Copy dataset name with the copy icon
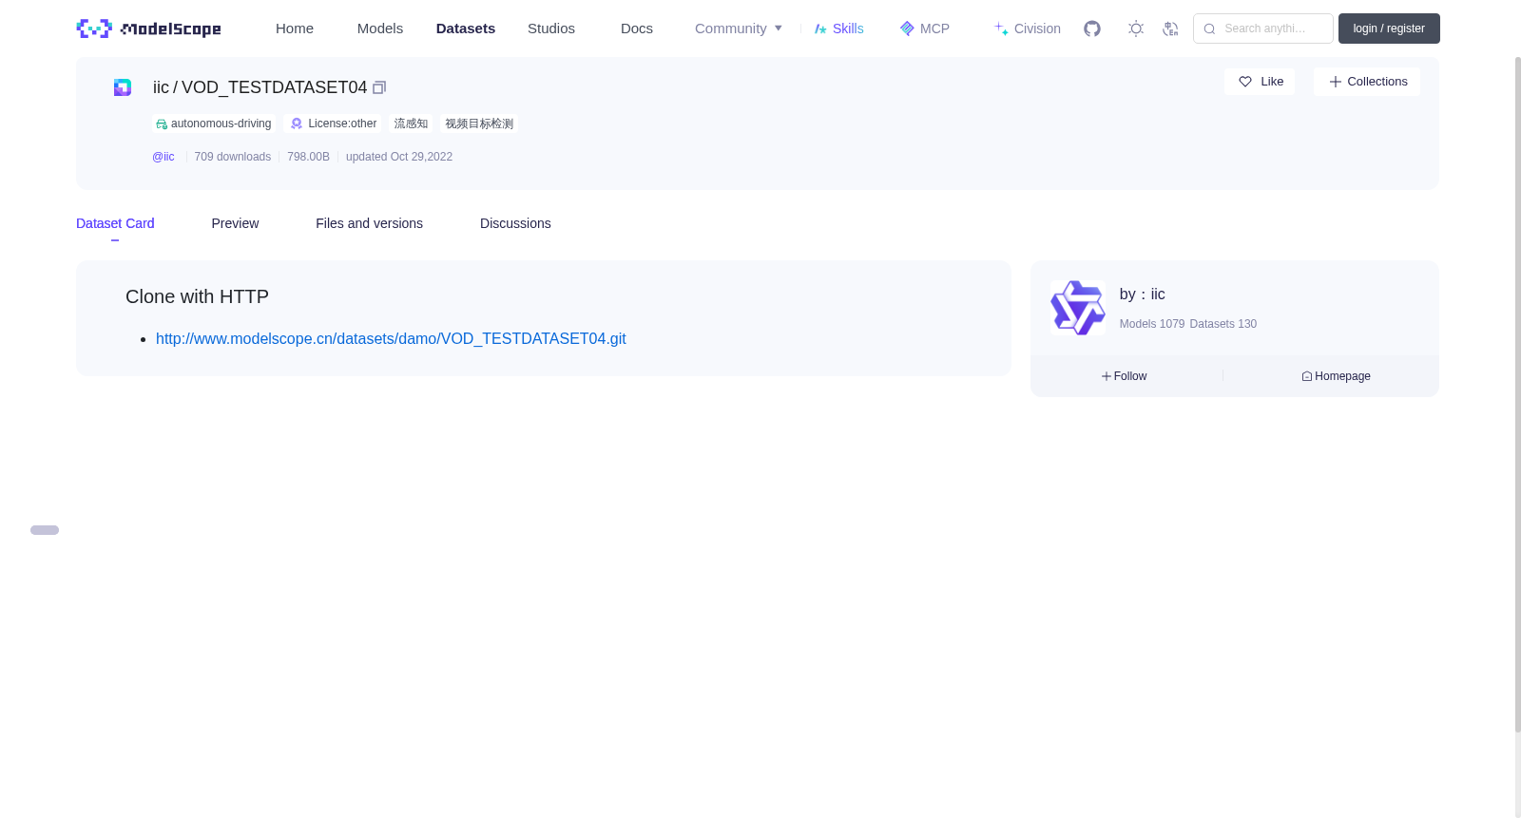 [379, 87]
